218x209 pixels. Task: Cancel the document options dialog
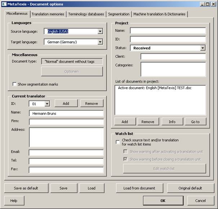[x=201, y=200]
